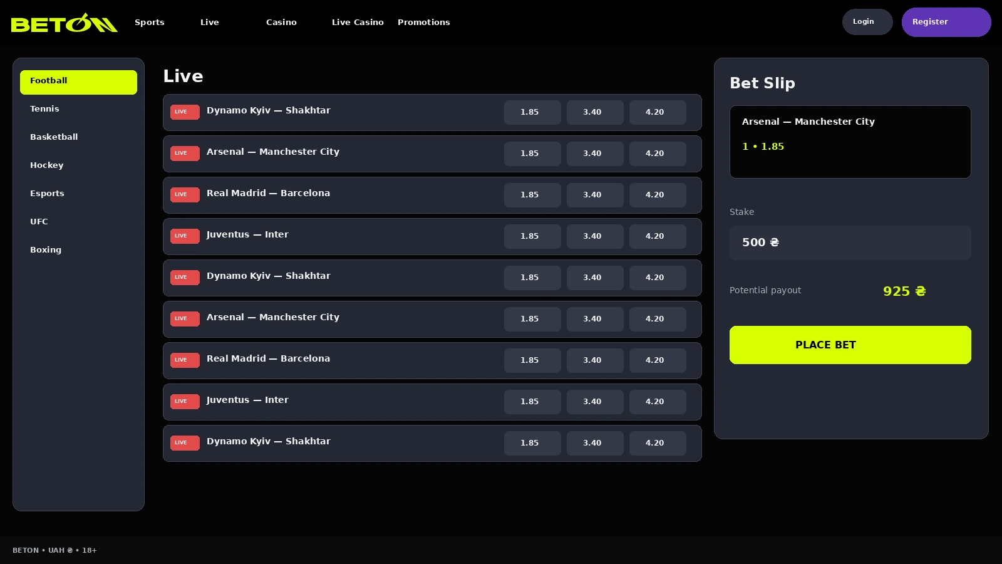
Task: Click the 925 ₴ potential payout value
Action: tap(904, 291)
